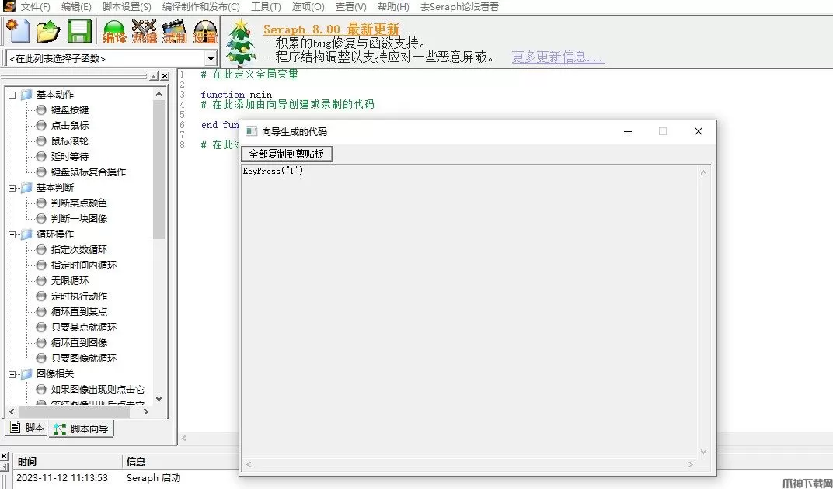
Task: Click 信息 column header in log
Action: coord(135,461)
